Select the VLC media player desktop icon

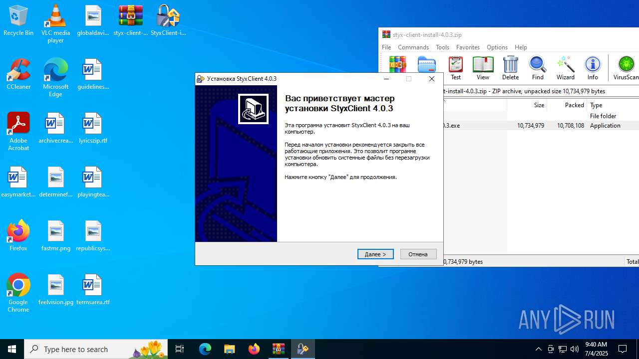(x=55, y=24)
